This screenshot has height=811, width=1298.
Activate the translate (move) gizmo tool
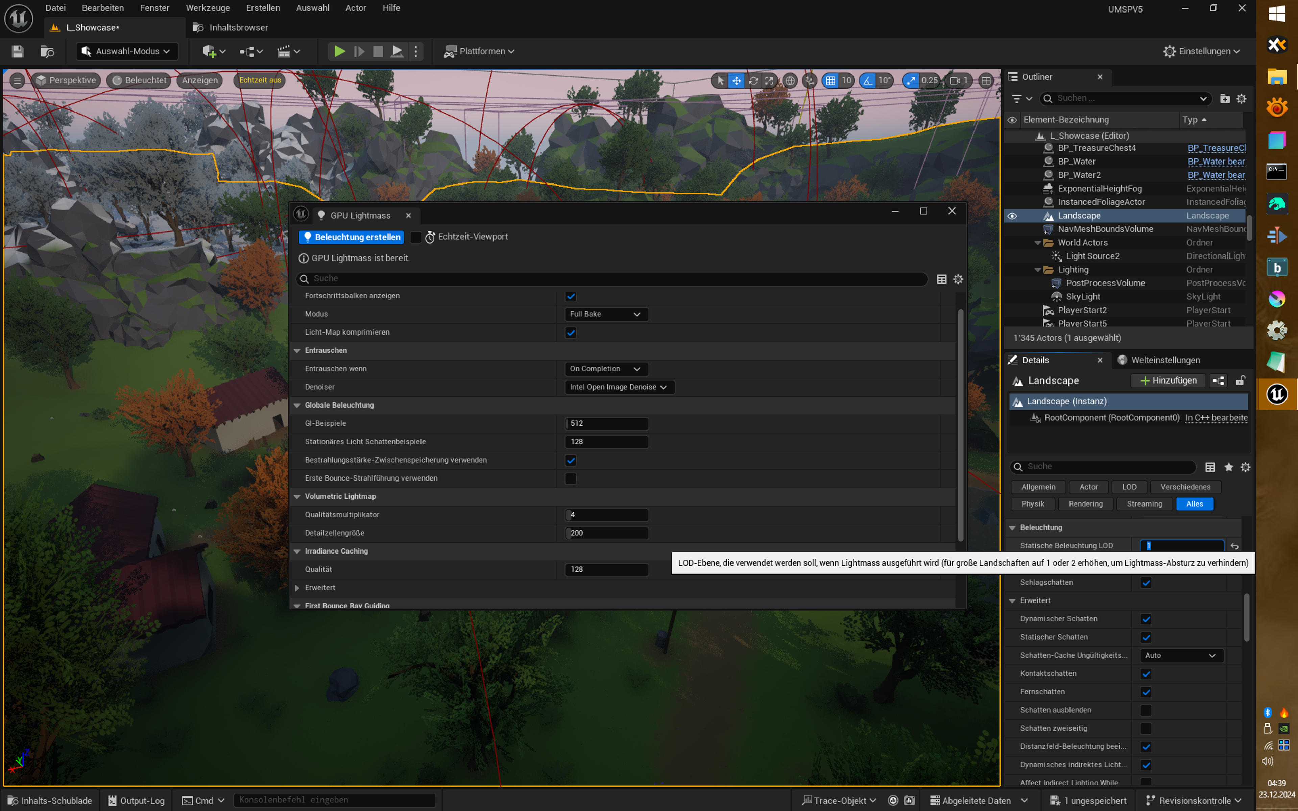click(737, 80)
